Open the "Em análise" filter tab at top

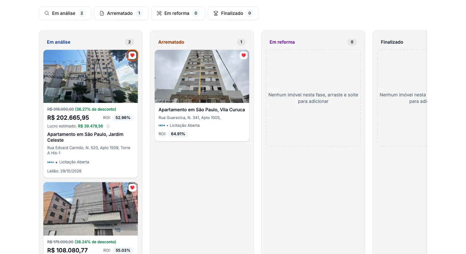point(65,13)
